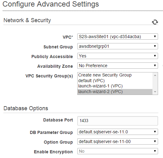Viewport: 163px width, 158px height.
Task: Click into the Database Port field
Action: (x=118, y=121)
